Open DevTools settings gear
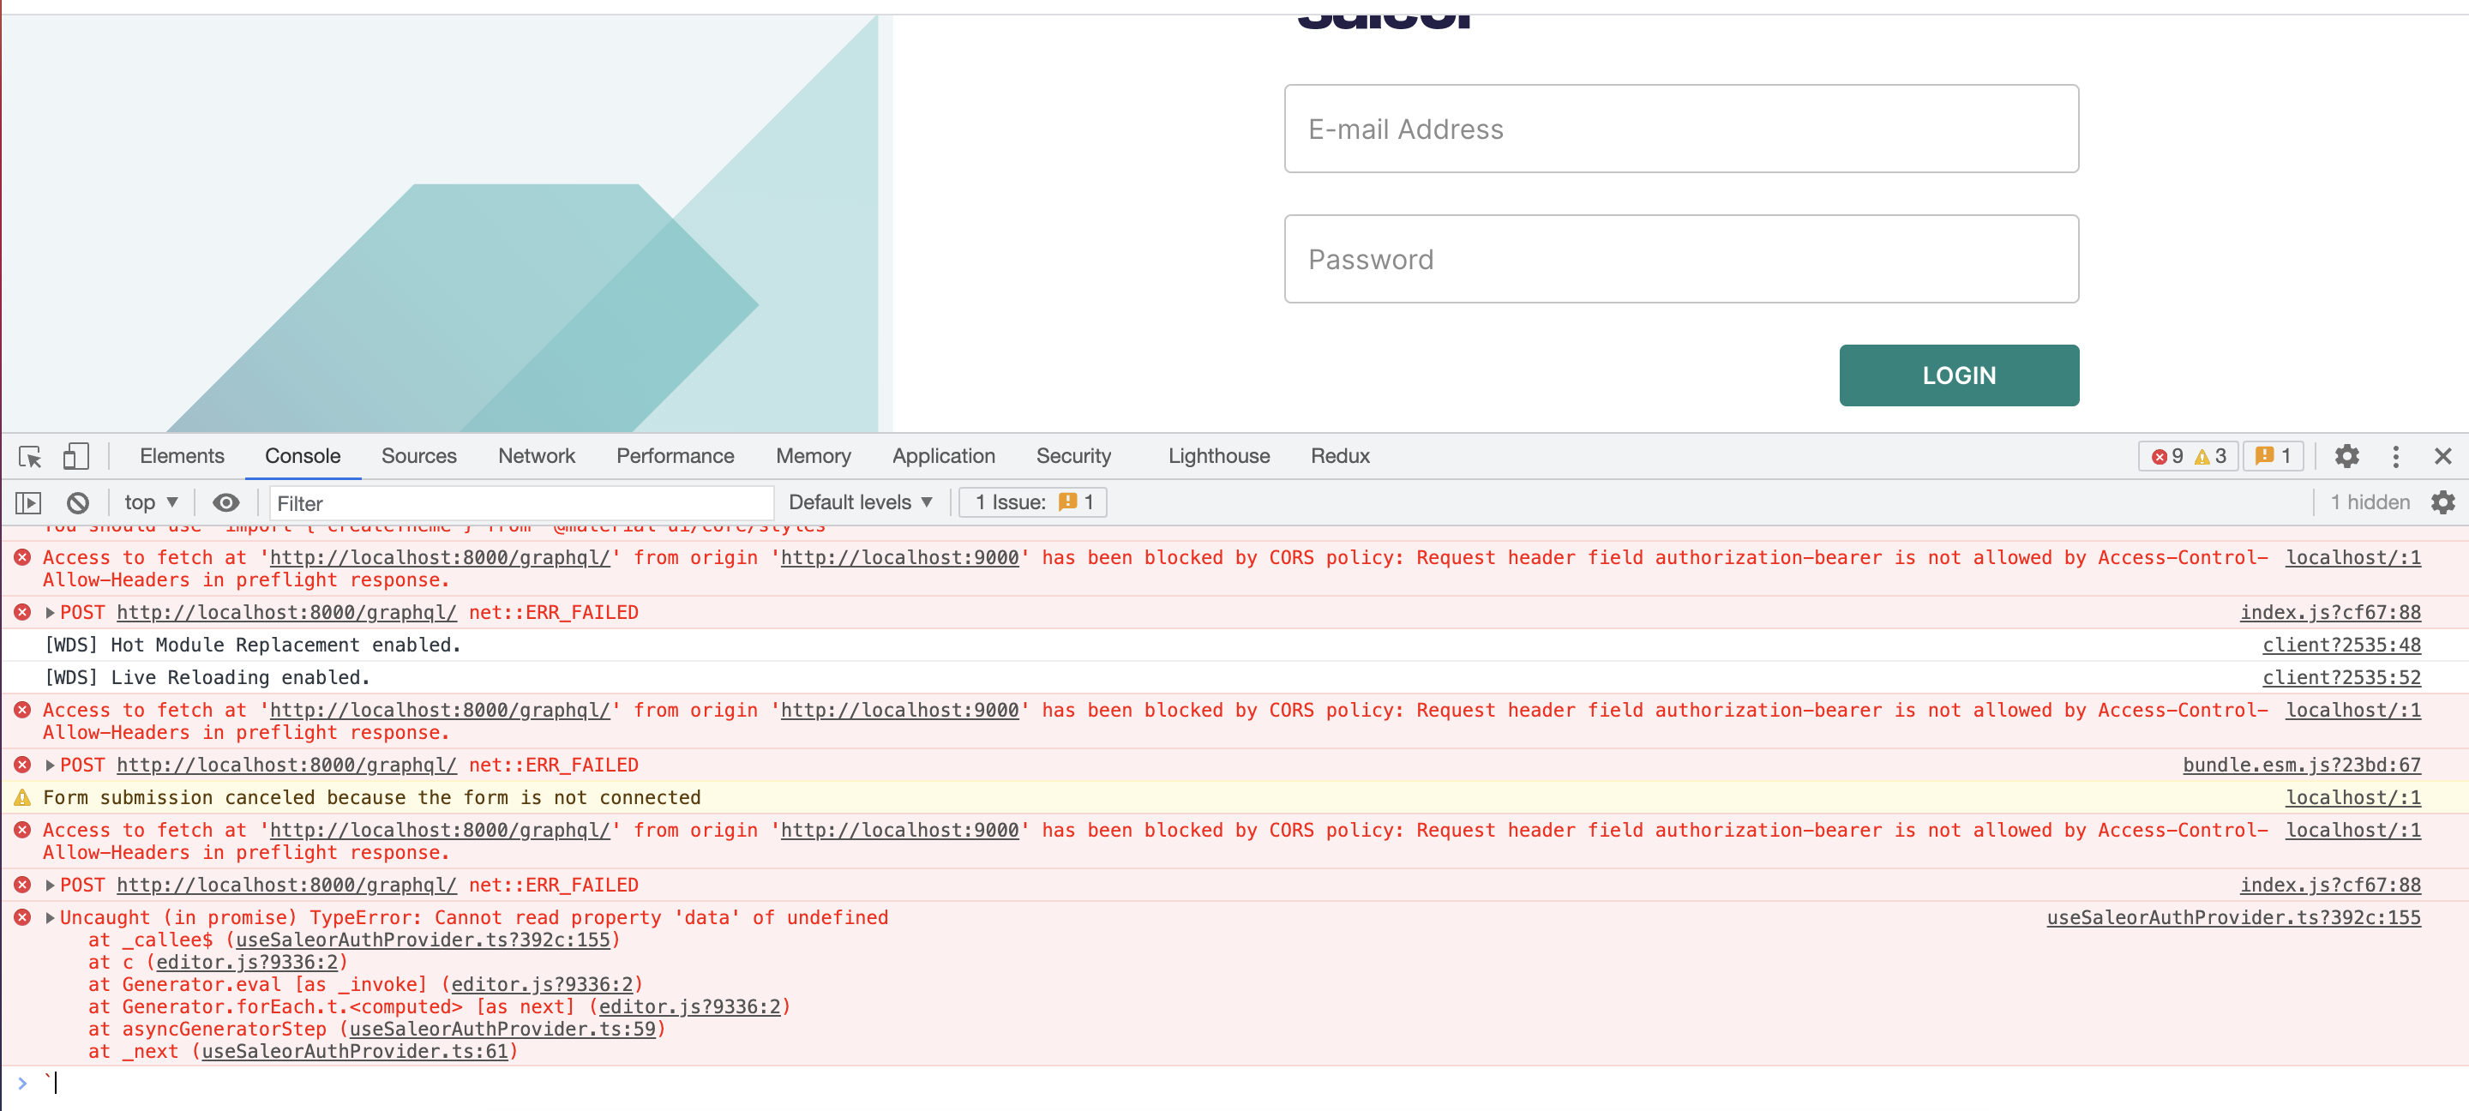 pos(2346,456)
